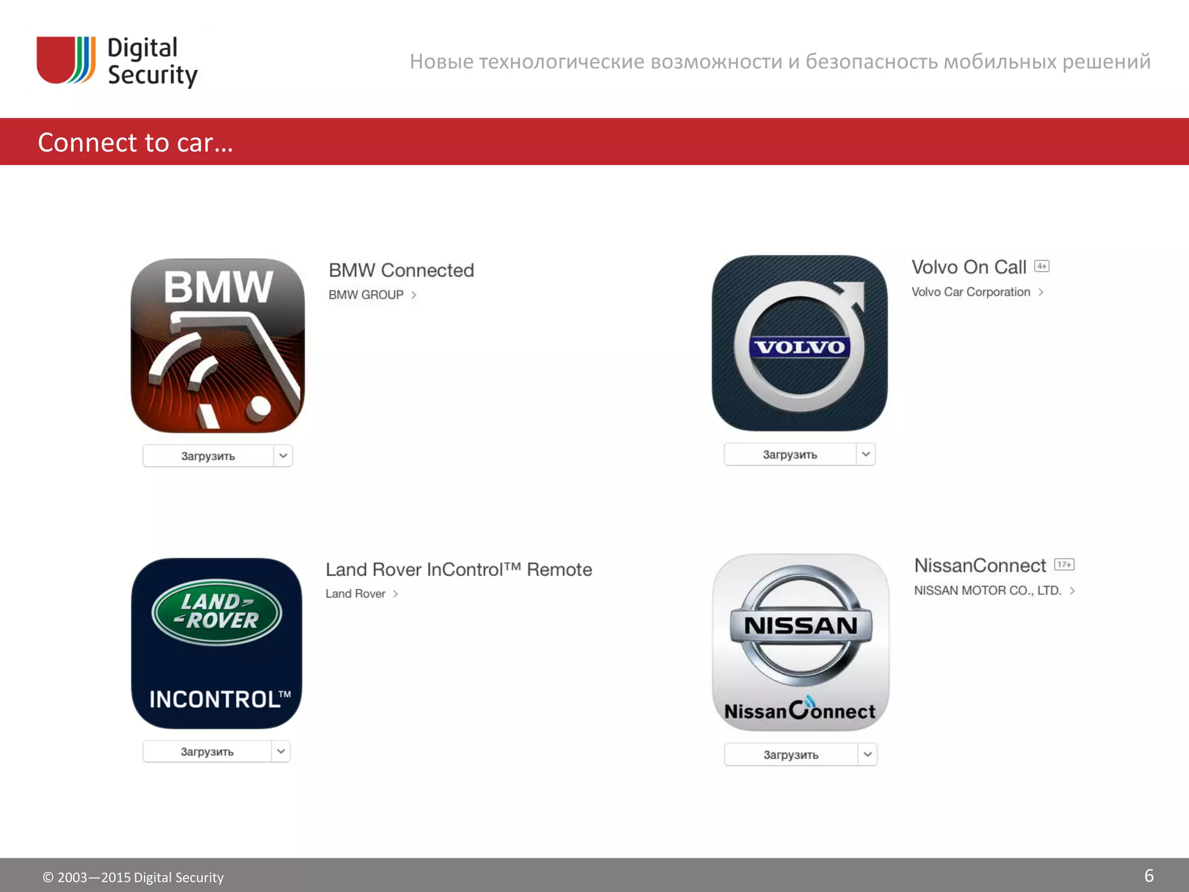Open the BMW Connected app icon

click(218, 345)
